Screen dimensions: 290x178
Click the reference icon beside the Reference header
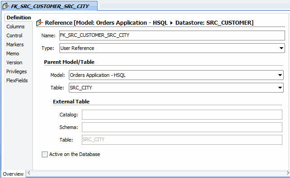click(x=40, y=22)
